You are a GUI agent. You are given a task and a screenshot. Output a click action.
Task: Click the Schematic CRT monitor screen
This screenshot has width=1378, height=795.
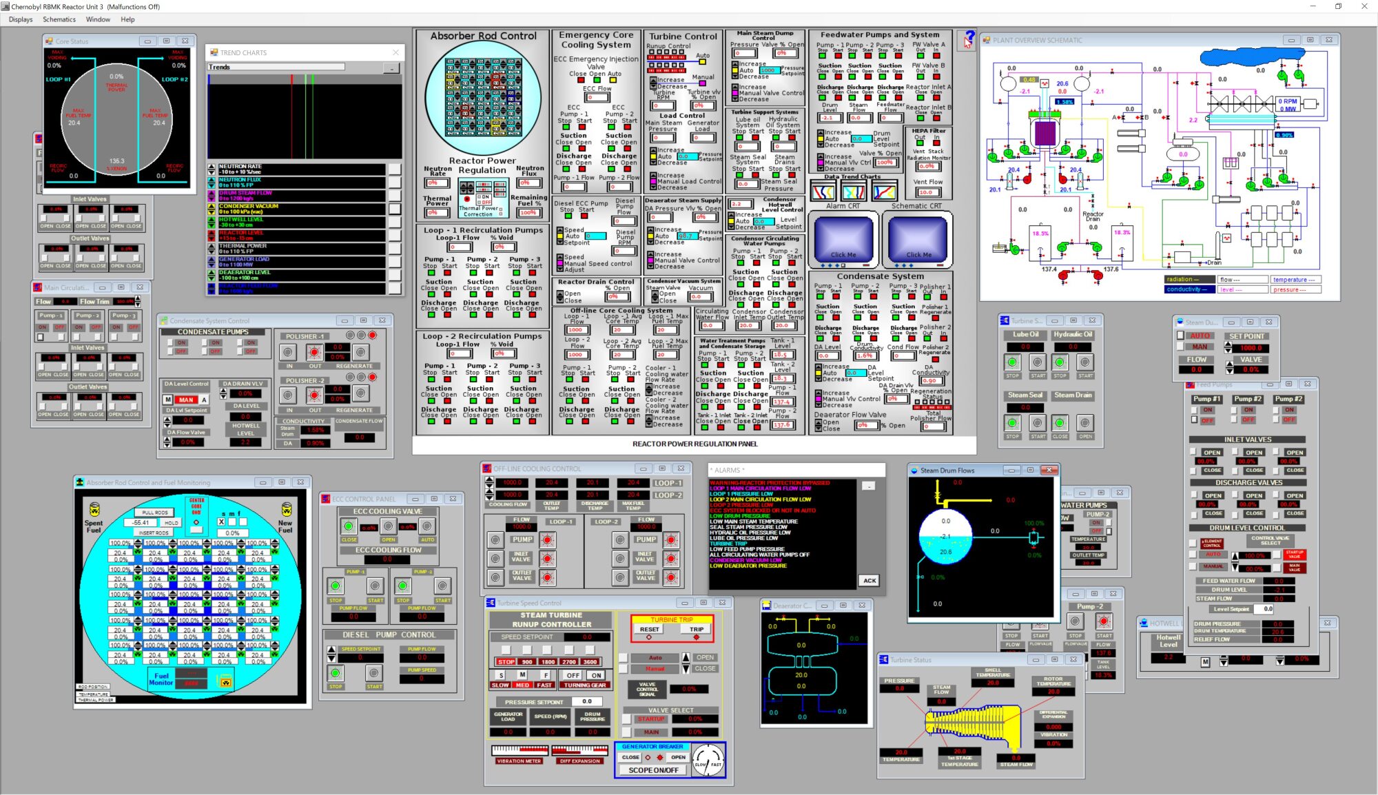[x=917, y=239]
